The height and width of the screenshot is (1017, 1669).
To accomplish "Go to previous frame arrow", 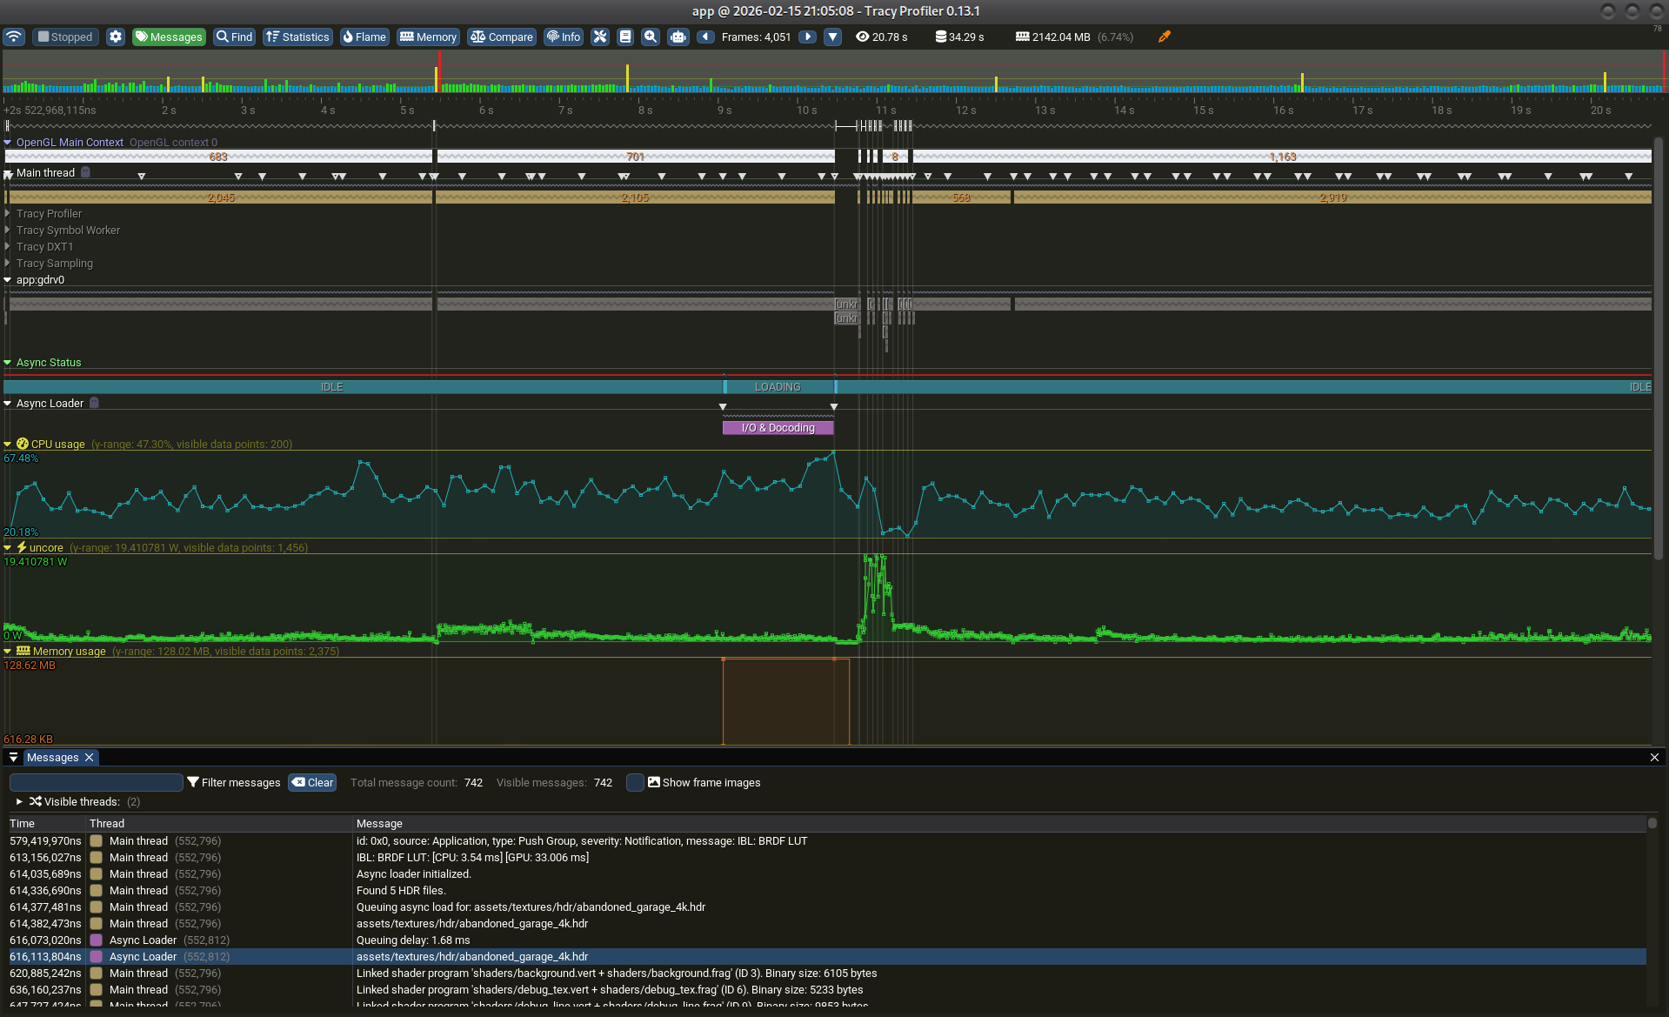I will click(x=705, y=37).
